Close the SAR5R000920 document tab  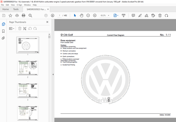[48, 9]
